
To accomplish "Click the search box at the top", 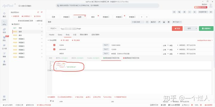I will (x=107, y=6).
